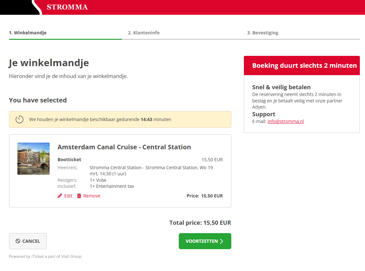Click the Stromma logo in header
This screenshot has height=271, width=365.
click(x=67, y=7)
